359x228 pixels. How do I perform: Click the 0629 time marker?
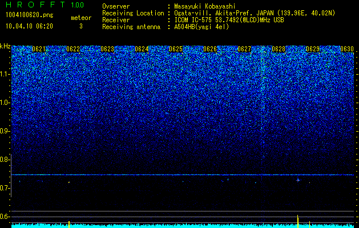coord(313,49)
